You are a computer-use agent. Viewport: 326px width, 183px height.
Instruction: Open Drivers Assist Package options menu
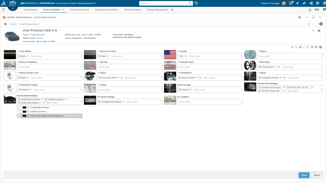81,101
